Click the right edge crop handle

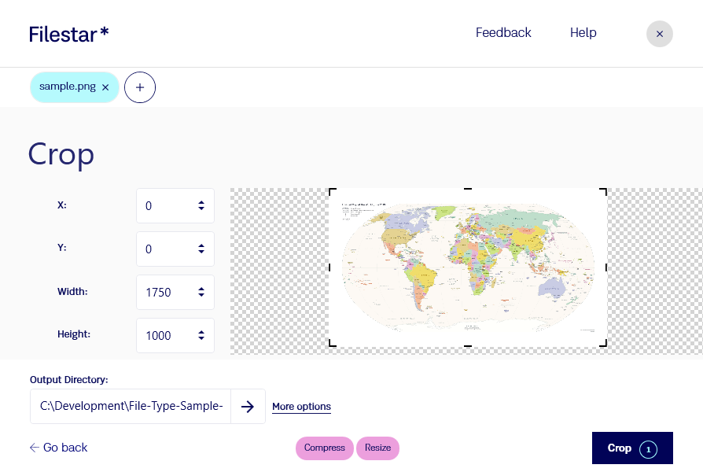[606, 267]
